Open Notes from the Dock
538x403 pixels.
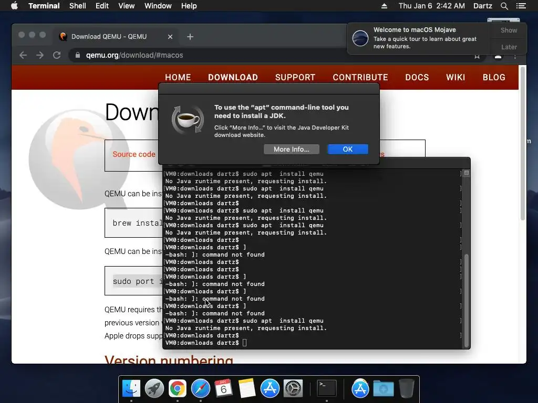247,389
